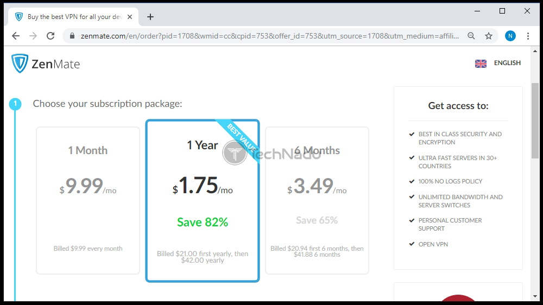Maximize the Chrome window
The image size is (543, 305).
pyautogui.click(x=502, y=11)
